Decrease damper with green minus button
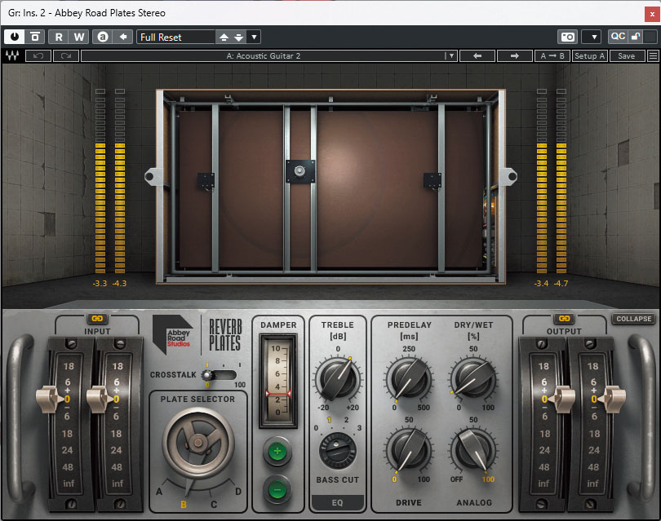This screenshot has width=661, height=521. coord(277,490)
